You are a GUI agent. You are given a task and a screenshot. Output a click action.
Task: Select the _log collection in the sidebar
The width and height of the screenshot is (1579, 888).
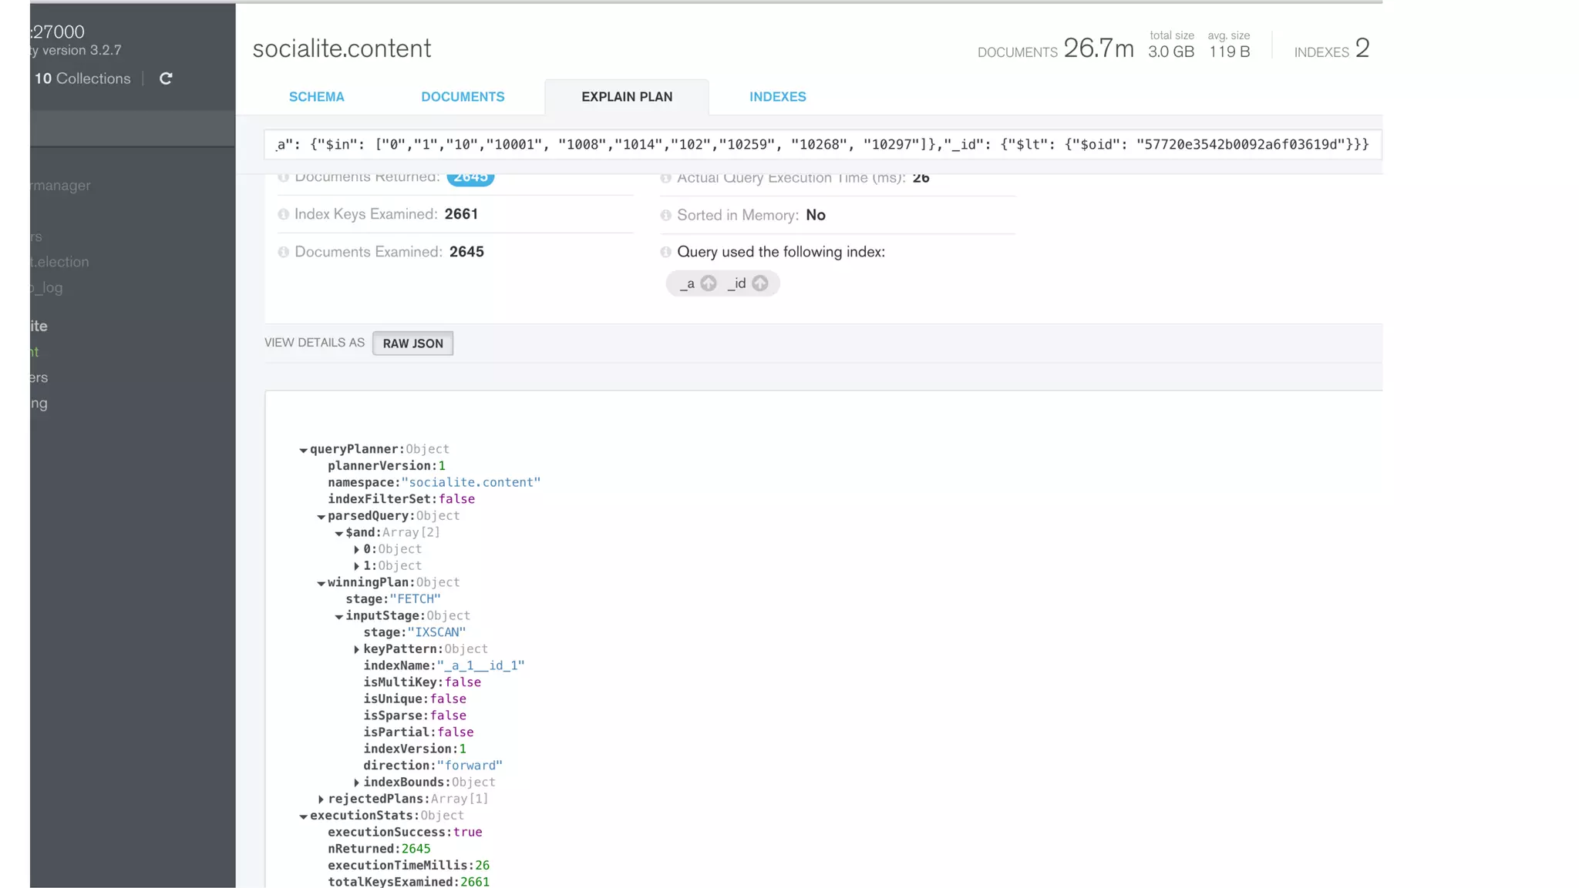[48, 288]
